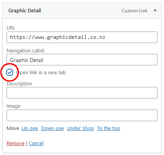Select the Graphic Detail header title

click(x=25, y=11)
